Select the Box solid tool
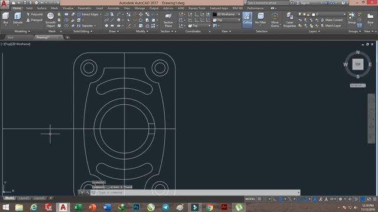The height and width of the screenshot is (212, 378). coord(5,18)
